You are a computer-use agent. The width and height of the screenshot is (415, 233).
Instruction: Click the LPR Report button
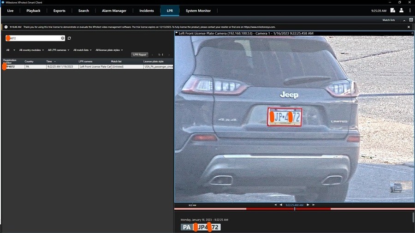[x=139, y=55]
